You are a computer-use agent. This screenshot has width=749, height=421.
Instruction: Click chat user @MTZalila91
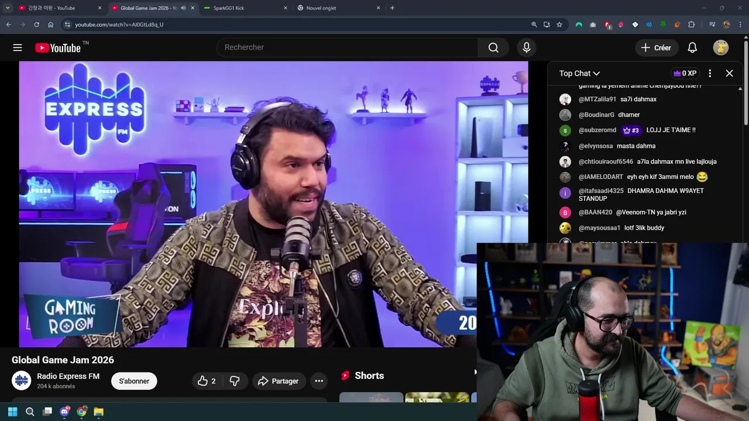(x=597, y=99)
